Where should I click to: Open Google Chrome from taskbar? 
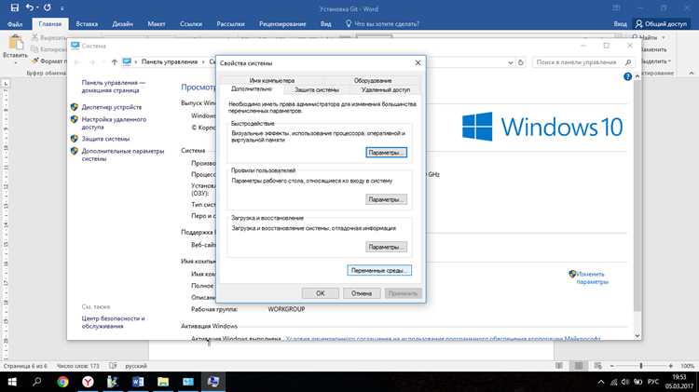62,382
